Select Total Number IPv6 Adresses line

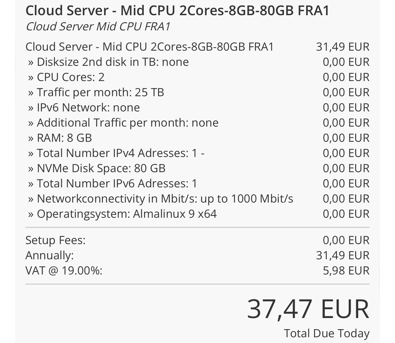click(112, 184)
